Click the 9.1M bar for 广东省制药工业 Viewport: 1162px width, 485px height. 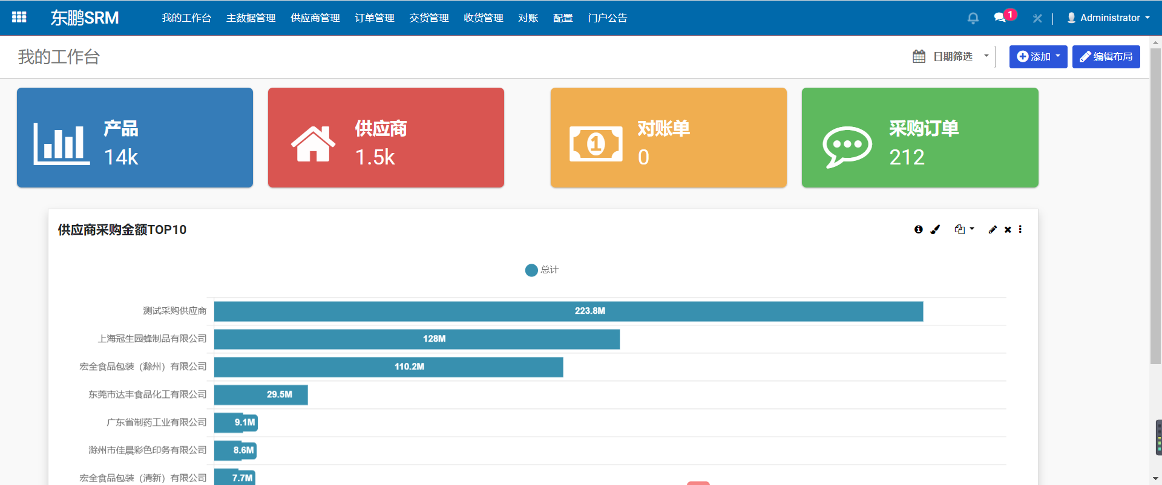click(236, 423)
